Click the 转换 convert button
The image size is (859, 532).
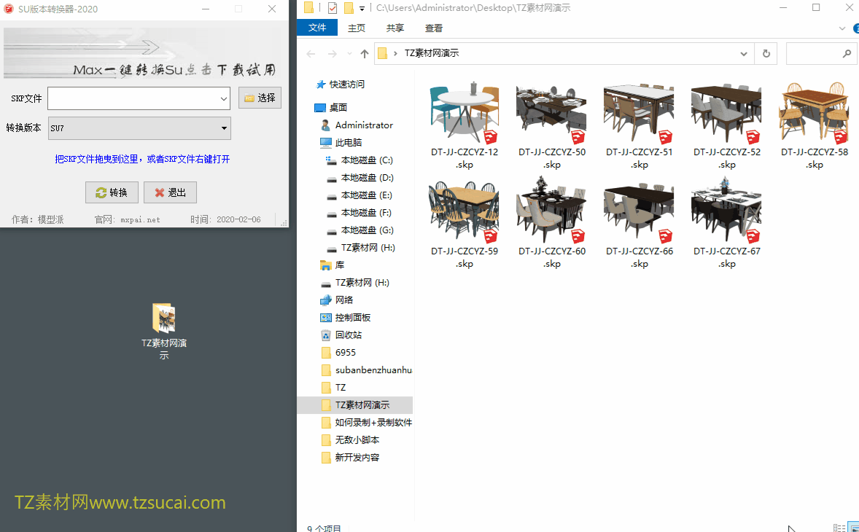pos(112,192)
